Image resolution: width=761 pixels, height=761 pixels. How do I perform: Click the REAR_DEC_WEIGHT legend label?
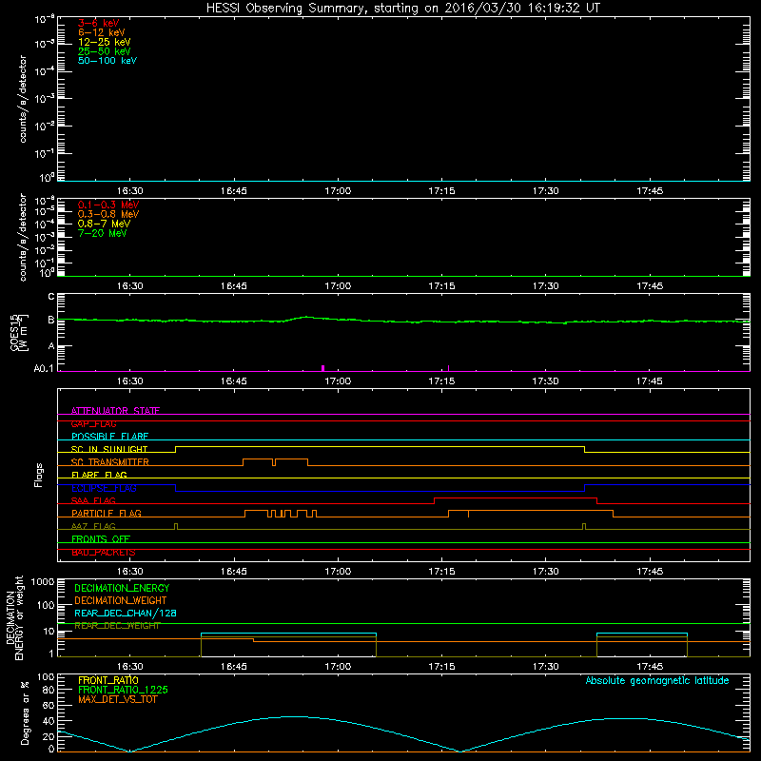coord(117,626)
